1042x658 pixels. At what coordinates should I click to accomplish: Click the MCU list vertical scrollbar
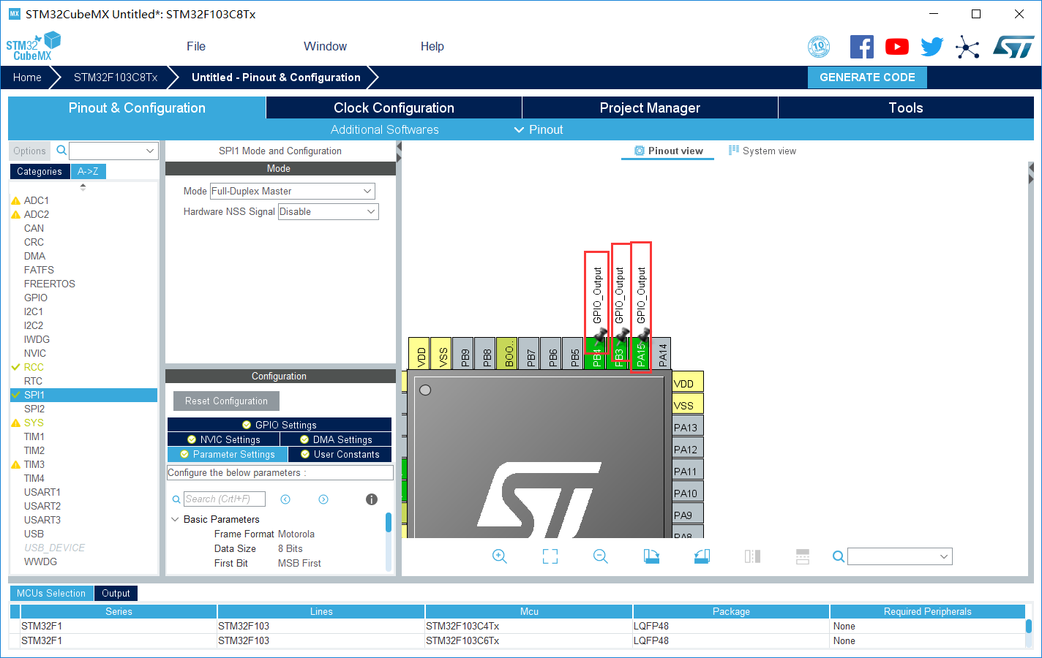pos(1028,627)
